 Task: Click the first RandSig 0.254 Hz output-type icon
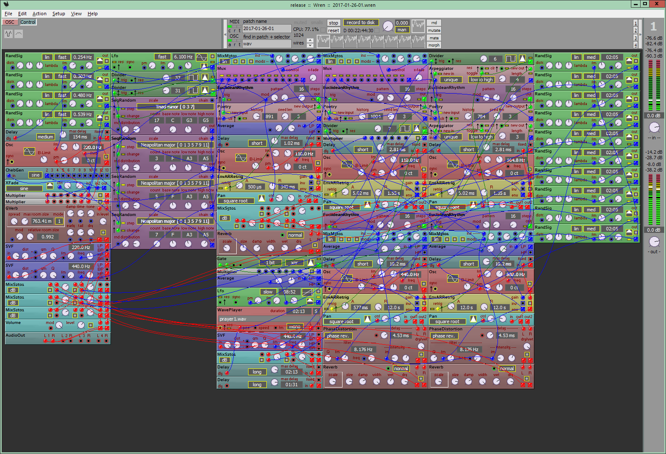[x=100, y=61]
